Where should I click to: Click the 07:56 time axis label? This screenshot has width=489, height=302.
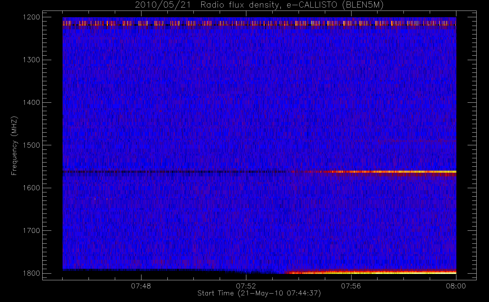tap(351, 286)
